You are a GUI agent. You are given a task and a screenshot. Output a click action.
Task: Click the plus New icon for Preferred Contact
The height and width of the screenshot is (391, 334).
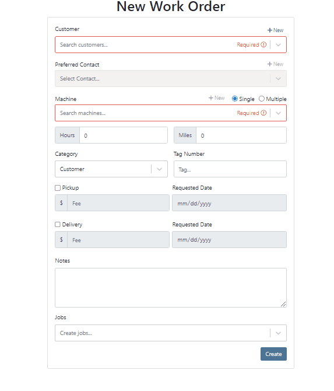[269, 64]
